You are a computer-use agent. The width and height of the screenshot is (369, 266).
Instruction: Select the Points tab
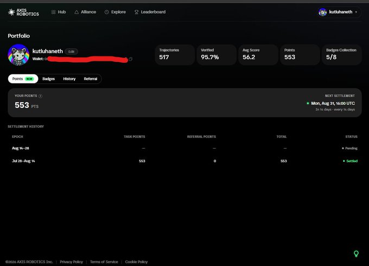tap(23, 79)
